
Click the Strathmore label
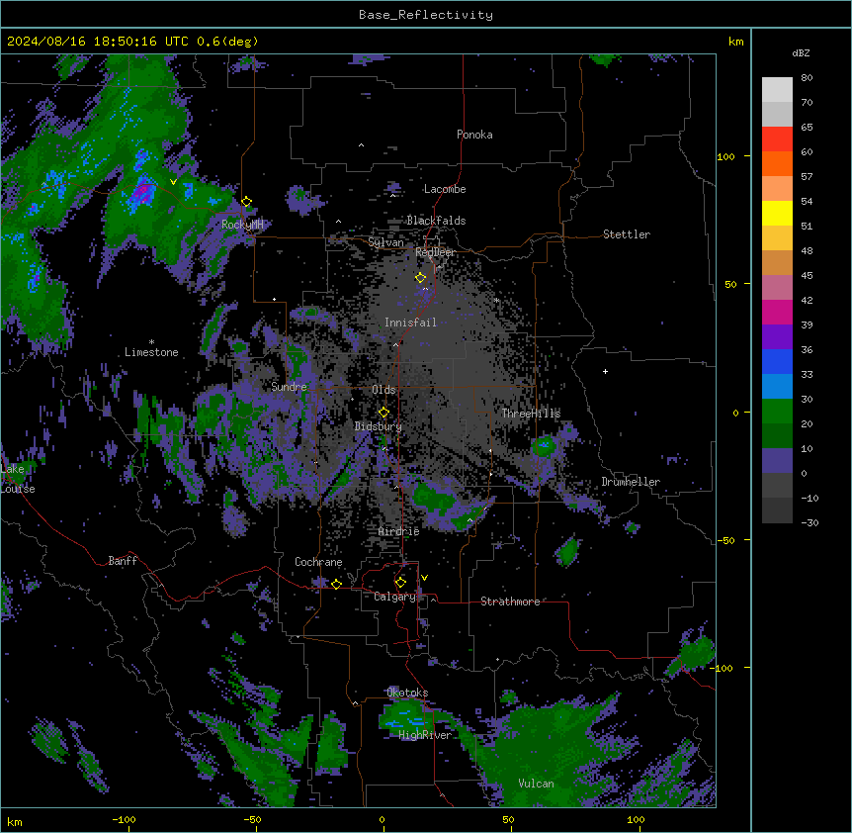510,602
